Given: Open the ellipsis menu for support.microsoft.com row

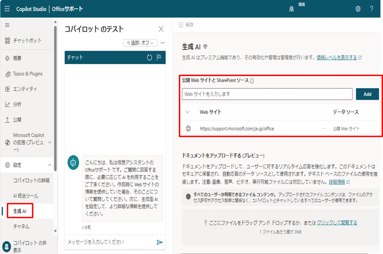Looking at the screenshot, I should pos(324,128).
